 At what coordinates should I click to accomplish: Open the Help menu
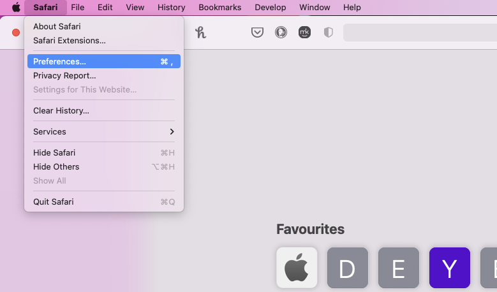tap(352, 7)
